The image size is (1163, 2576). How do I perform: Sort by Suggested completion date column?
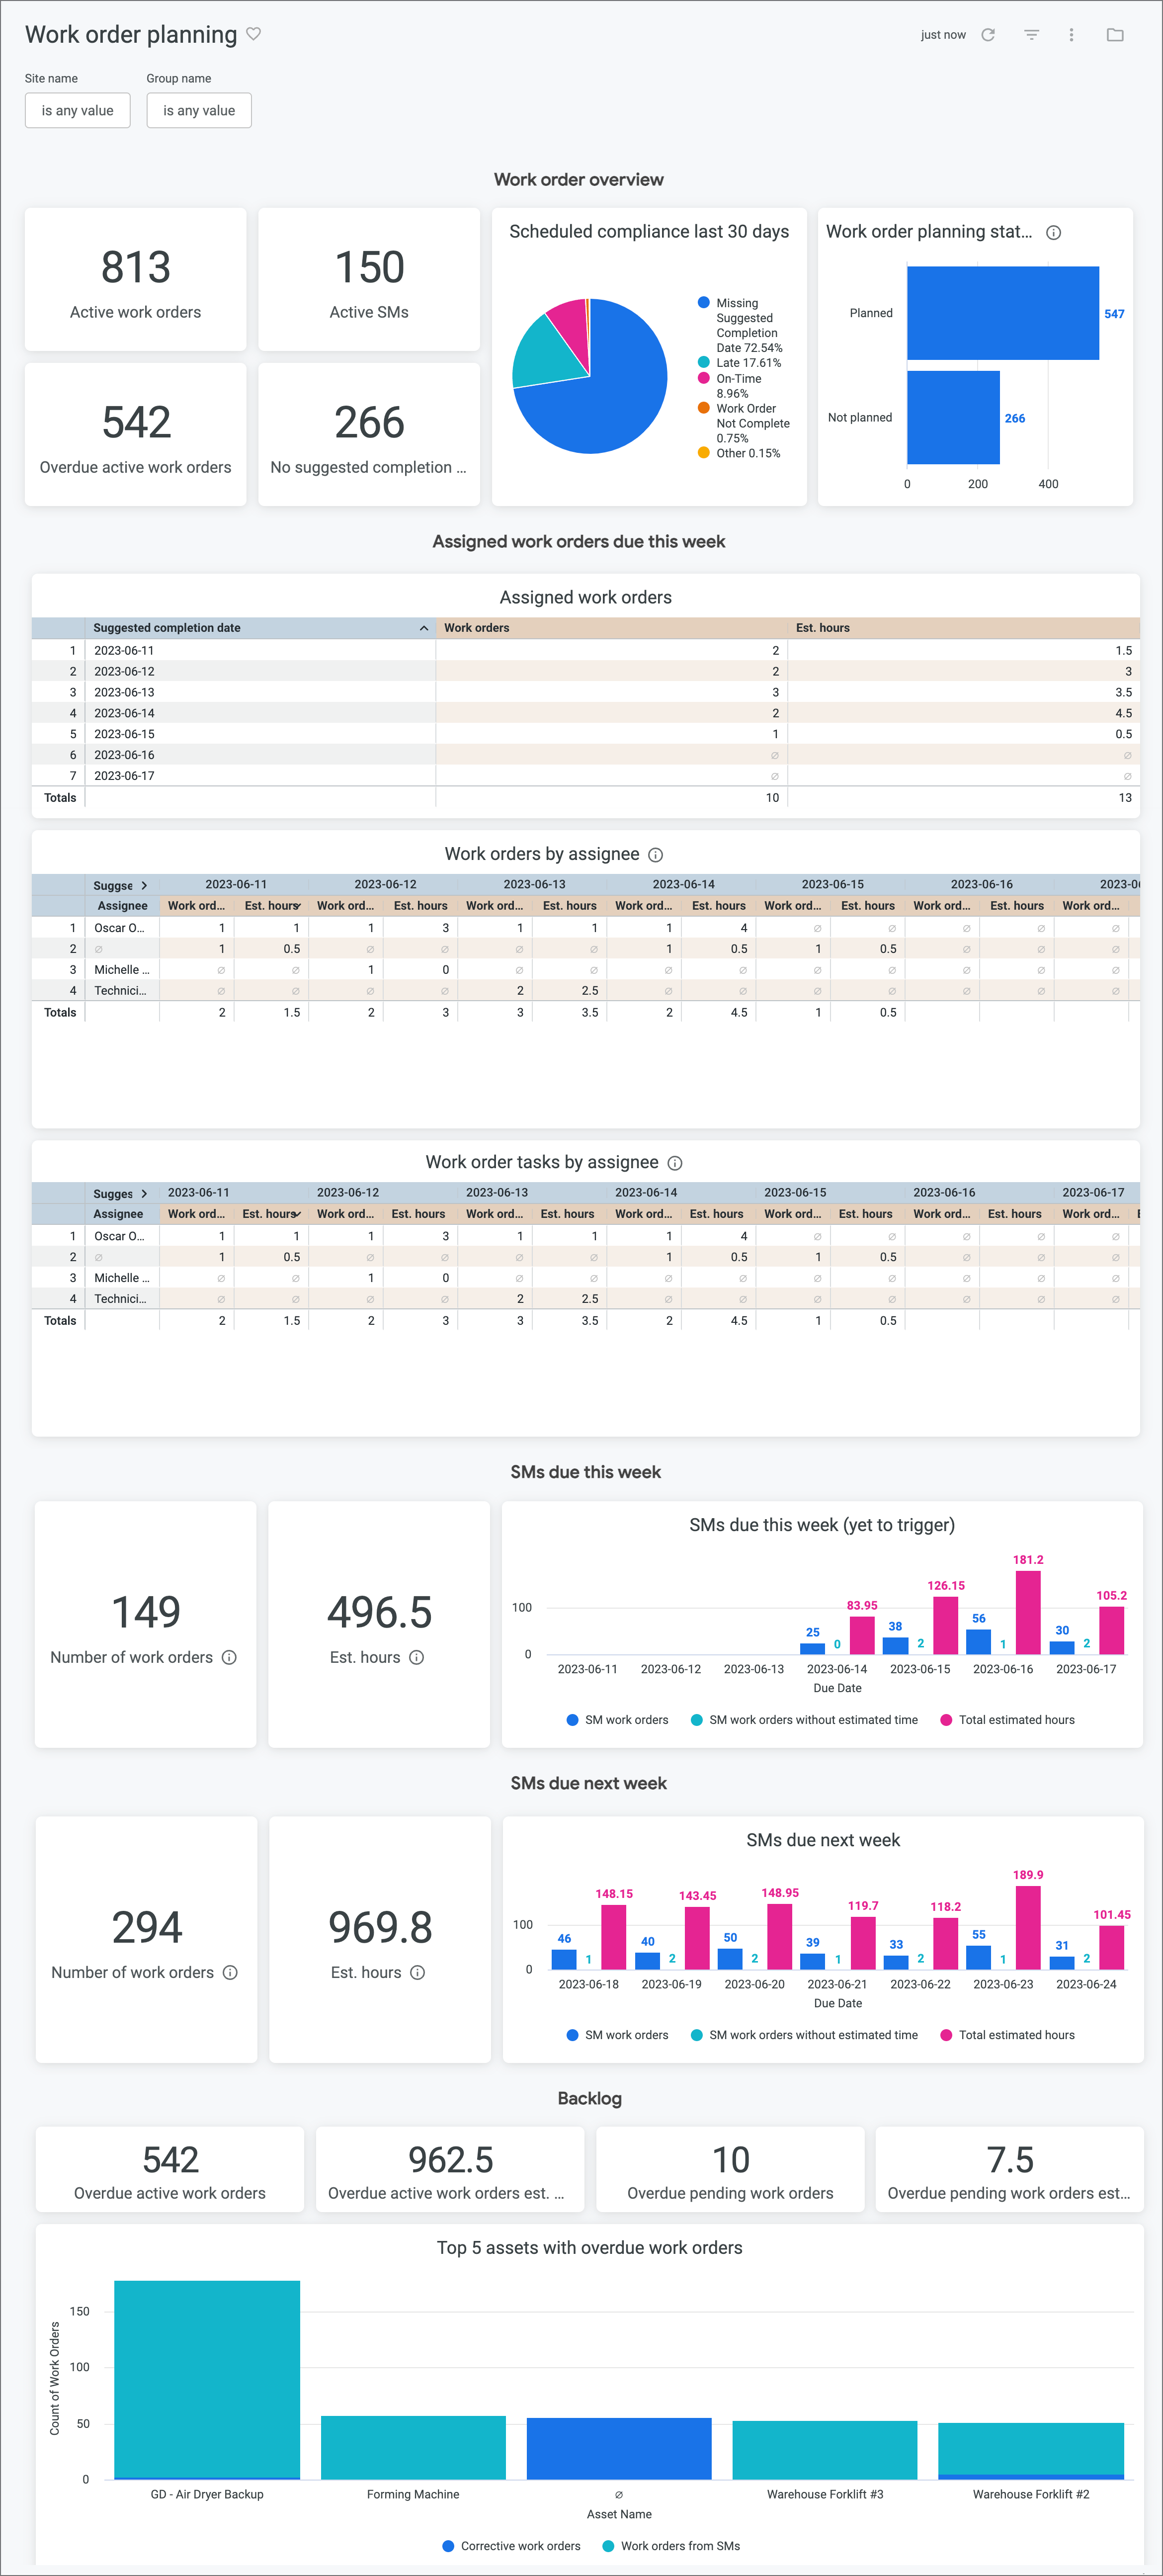coord(260,628)
